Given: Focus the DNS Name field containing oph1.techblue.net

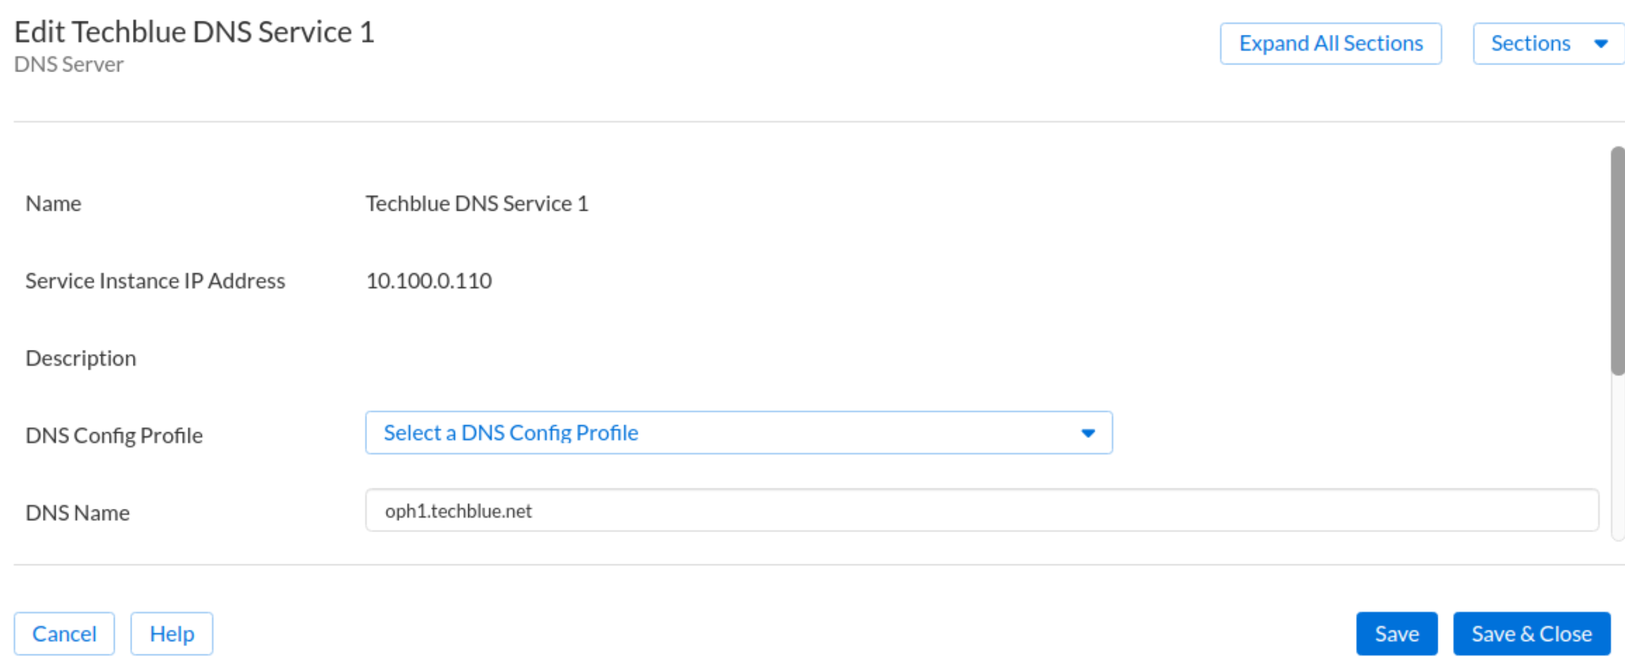Looking at the screenshot, I should tap(981, 511).
